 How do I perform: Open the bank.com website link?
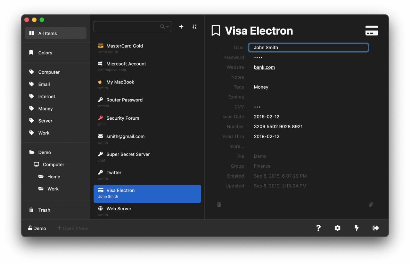point(264,67)
